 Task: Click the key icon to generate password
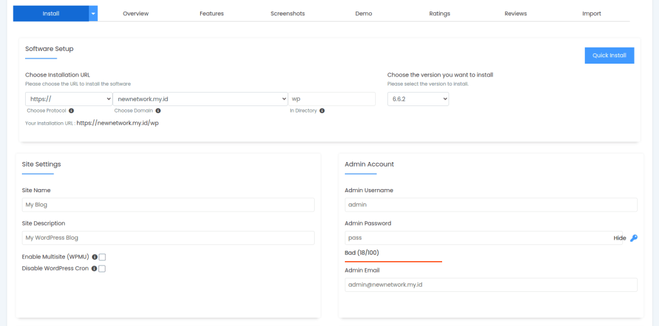[x=634, y=238]
